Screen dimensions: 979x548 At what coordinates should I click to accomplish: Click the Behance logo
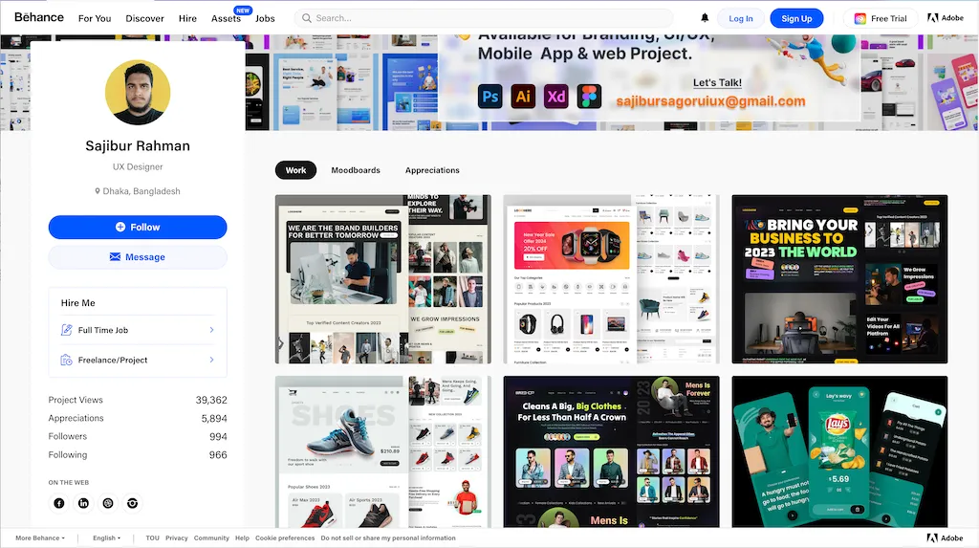[38, 17]
